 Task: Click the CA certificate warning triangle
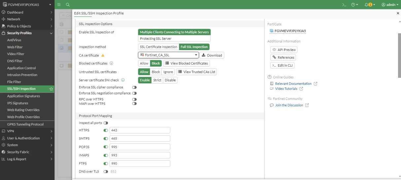click(x=103, y=55)
